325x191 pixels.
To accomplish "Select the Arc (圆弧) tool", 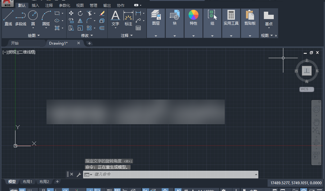I will pyautogui.click(x=46, y=18).
